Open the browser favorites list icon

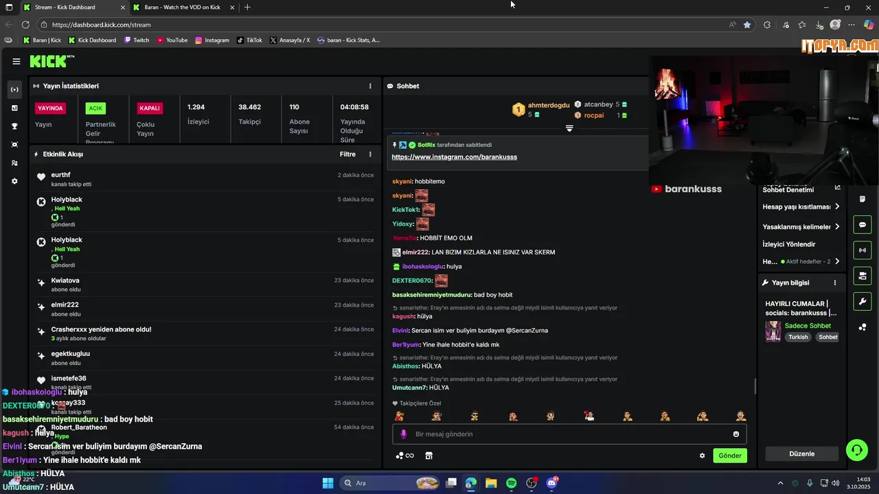[x=802, y=25]
